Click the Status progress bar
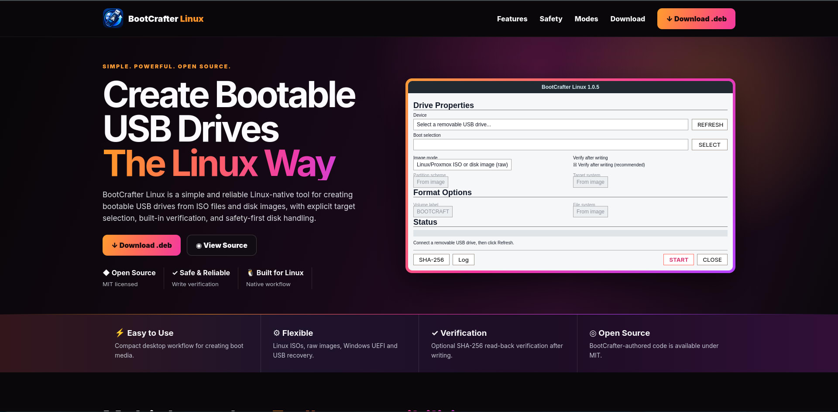838x412 pixels. coord(570,233)
